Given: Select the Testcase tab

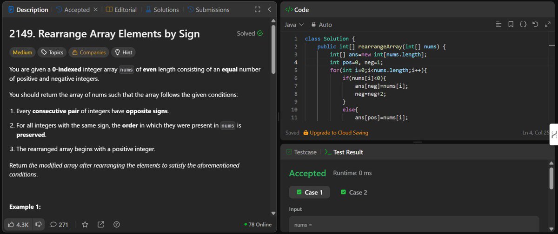Looking at the screenshot, I should point(301,152).
